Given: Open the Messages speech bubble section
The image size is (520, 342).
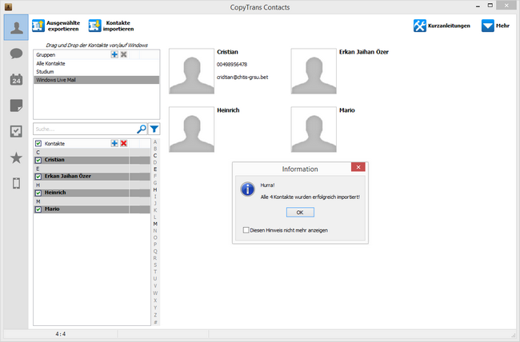Looking at the screenshot, I should tap(16, 54).
